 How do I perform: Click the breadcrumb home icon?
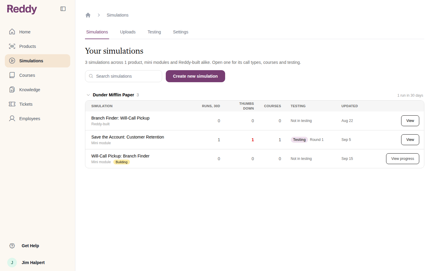[88, 15]
